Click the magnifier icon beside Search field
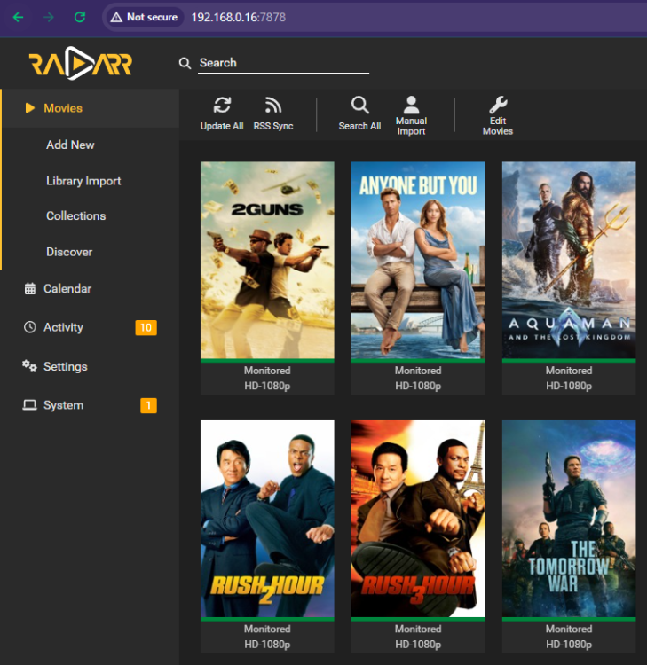647x665 pixels. (x=185, y=63)
